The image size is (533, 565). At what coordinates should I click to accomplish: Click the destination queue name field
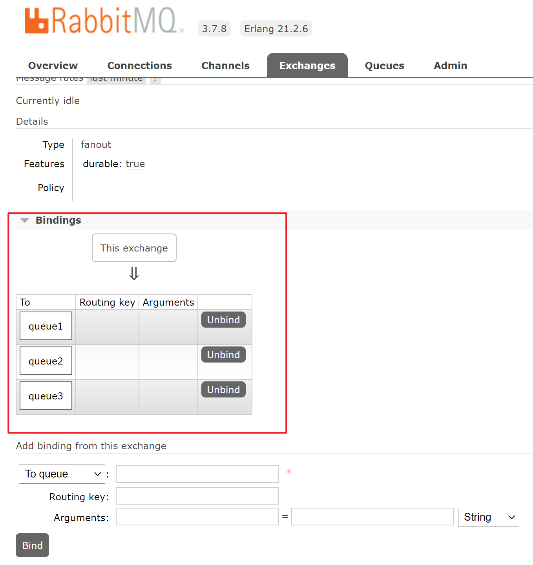[x=197, y=474]
